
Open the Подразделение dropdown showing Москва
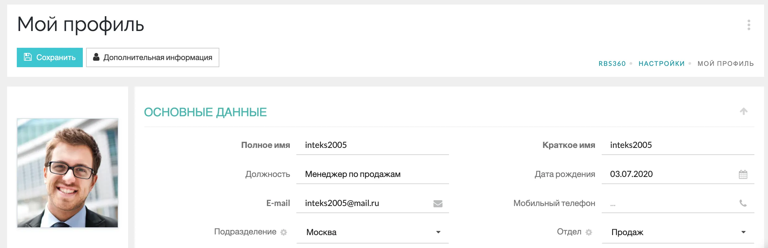(x=372, y=232)
